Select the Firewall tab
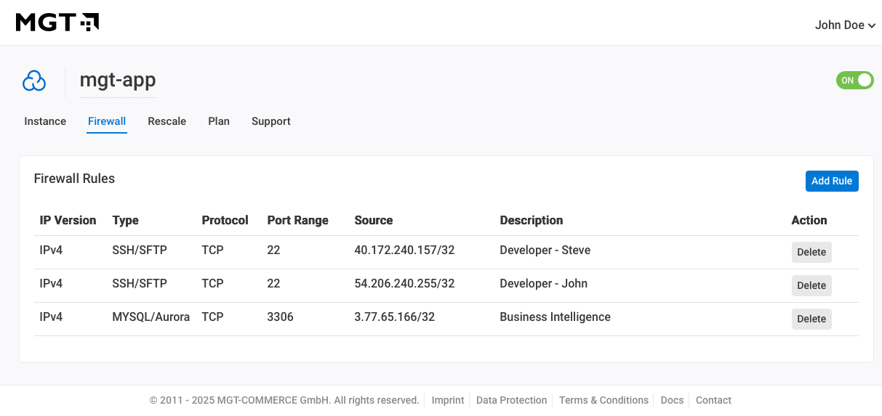 click(107, 121)
